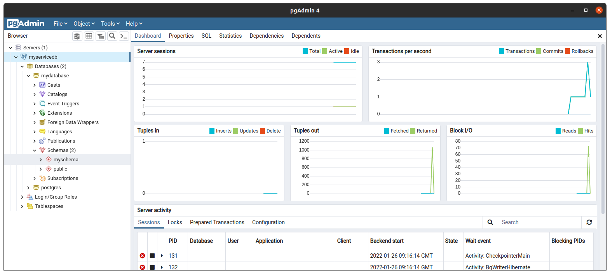Expand the myschema node
Screen dimensions: 610x274
(x=41, y=160)
